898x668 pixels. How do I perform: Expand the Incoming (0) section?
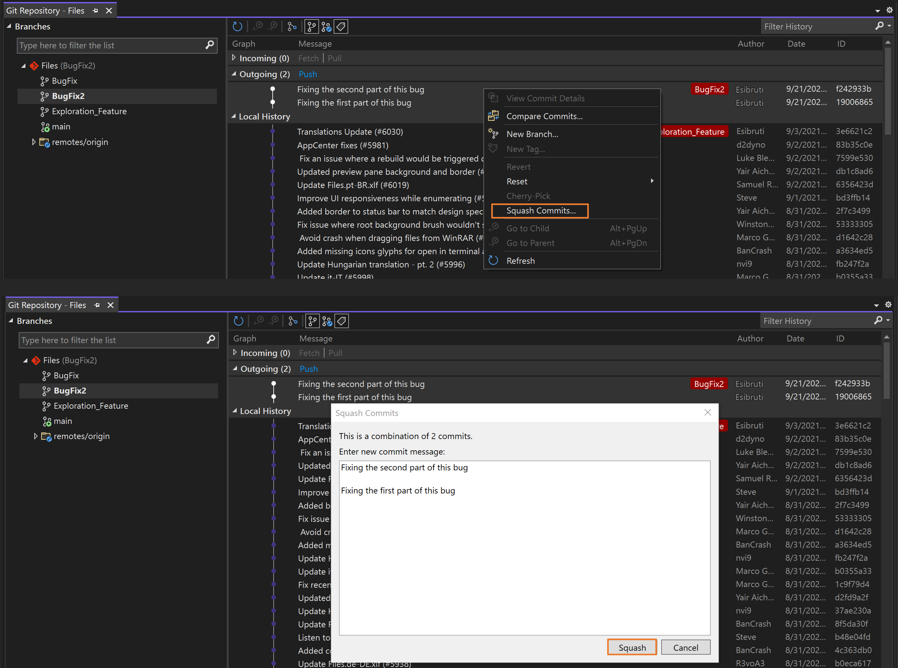tap(234, 58)
